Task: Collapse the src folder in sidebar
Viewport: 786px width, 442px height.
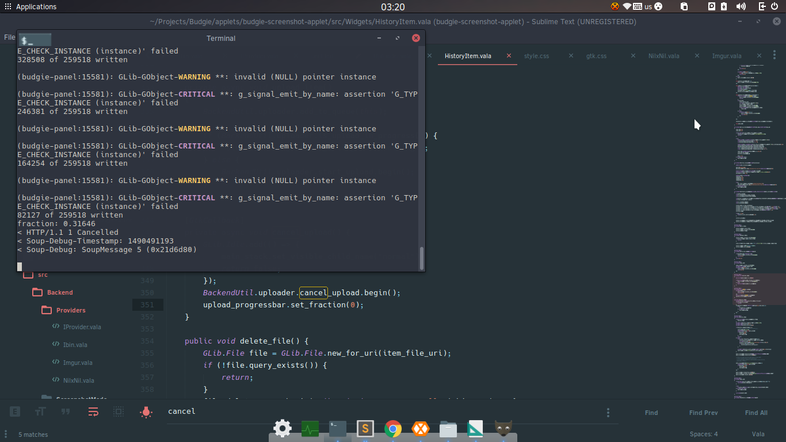Action: pyautogui.click(x=35, y=275)
